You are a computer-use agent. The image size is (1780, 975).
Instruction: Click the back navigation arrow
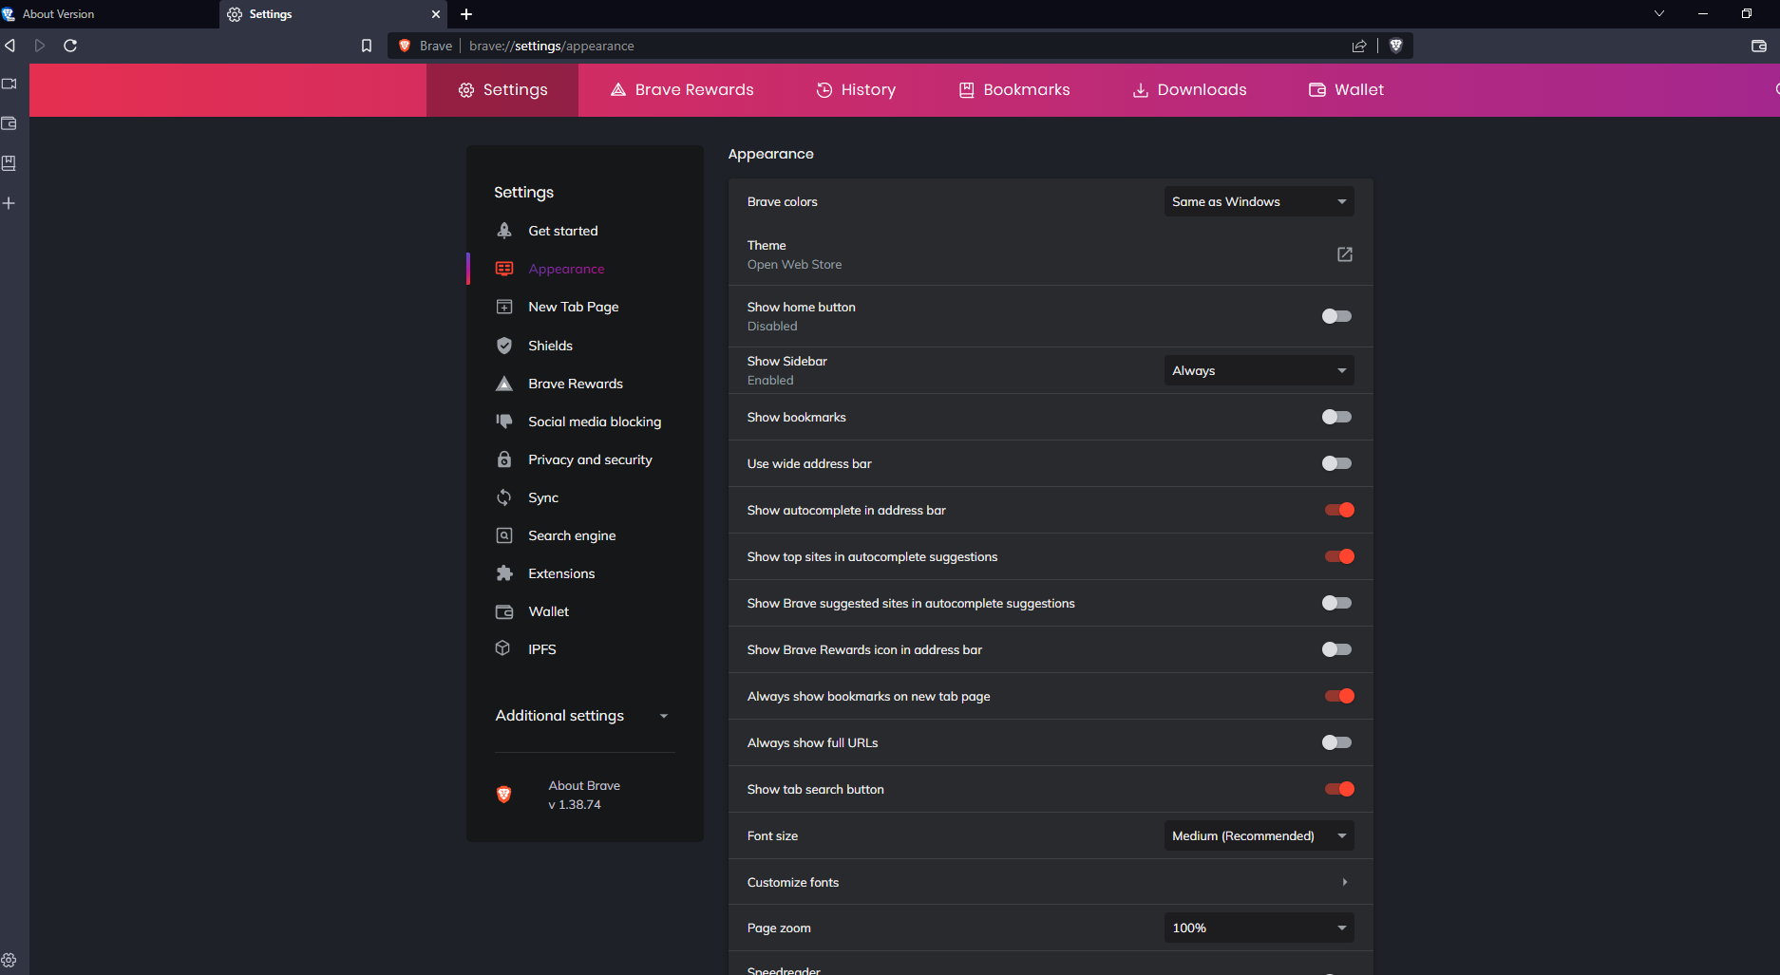coord(10,46)
